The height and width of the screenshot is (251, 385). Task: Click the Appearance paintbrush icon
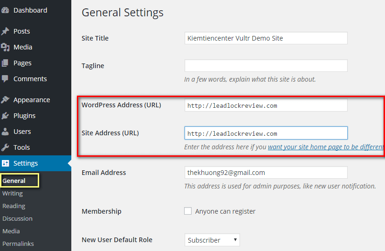pos(5,100)
